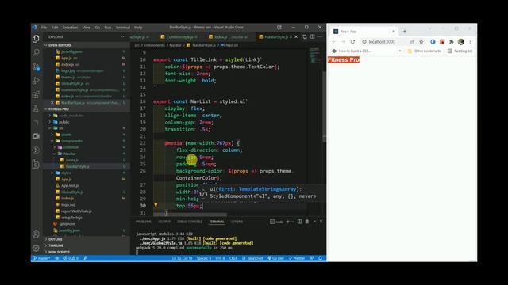Screen dimensions: 508x285
Task: Click Split Terminal icon in panel
Action: coord(300,222)
